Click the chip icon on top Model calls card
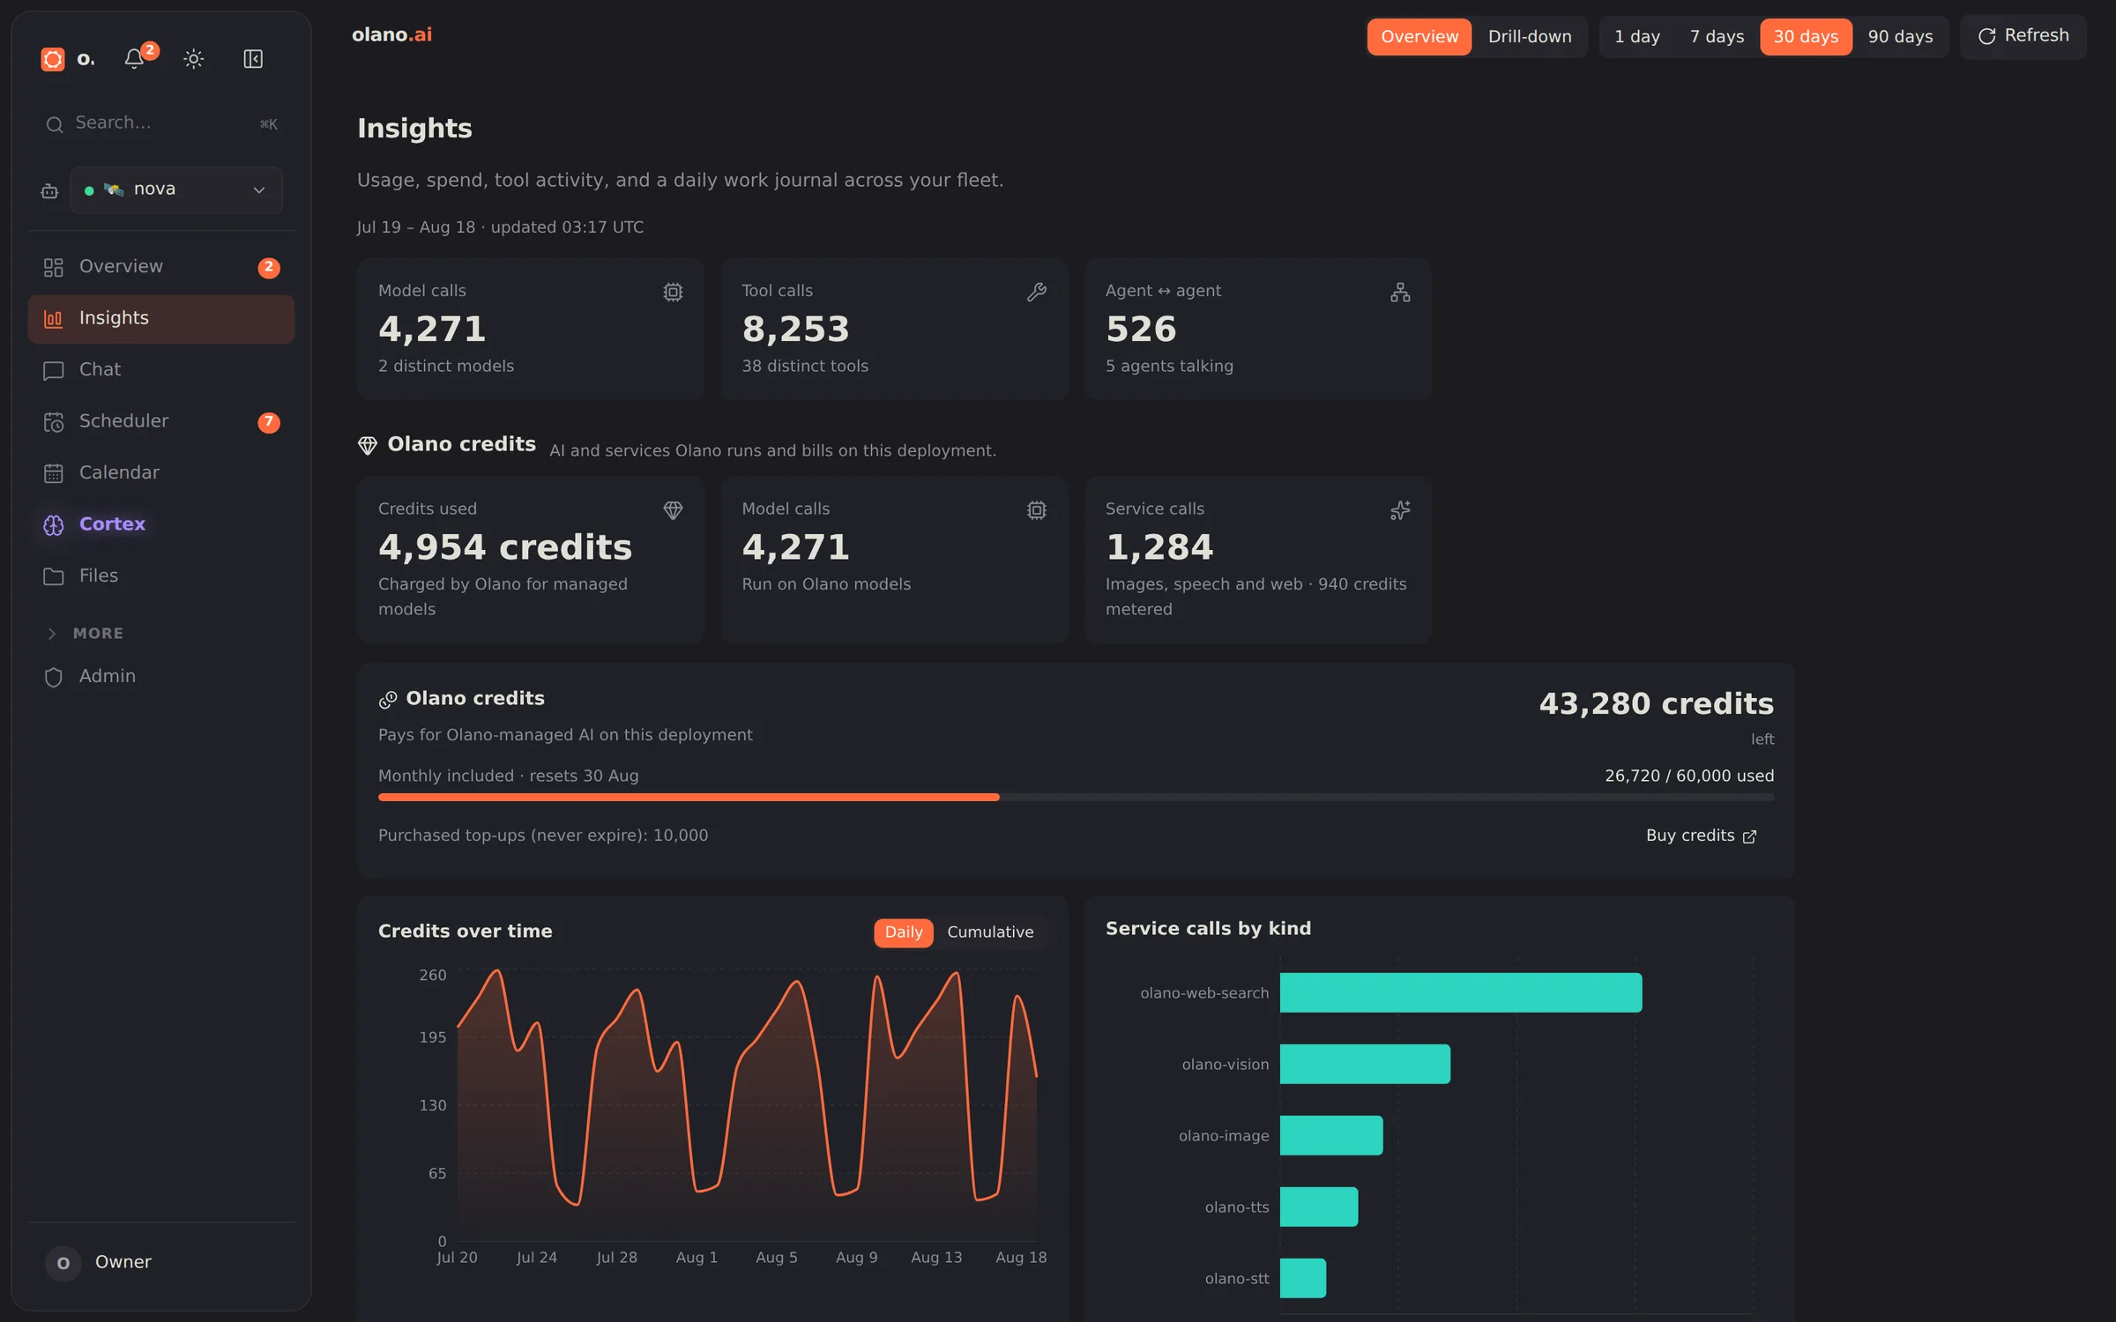The height and width of the screenshot is (1322, 2116). [673, 292]
